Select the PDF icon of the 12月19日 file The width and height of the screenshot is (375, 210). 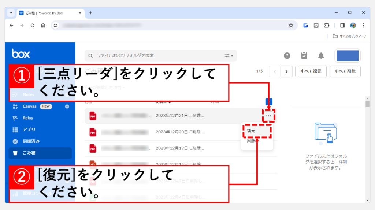[93, 149]
